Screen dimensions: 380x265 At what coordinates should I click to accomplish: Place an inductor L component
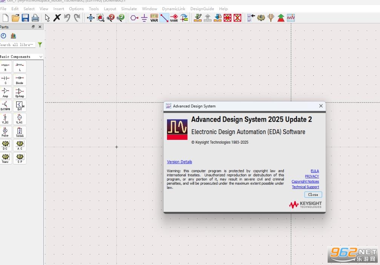tap(20, 67)
